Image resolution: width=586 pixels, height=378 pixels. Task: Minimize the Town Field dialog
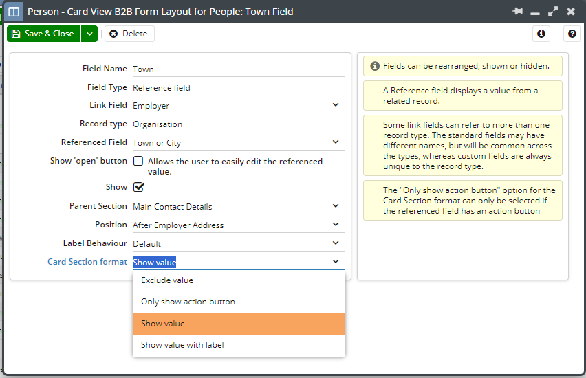click(x=535, y=14)
